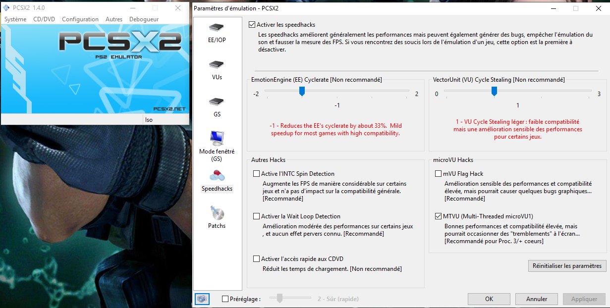Image resolution: width=610 pixels, height=308 pixels.
Task: Click the pcsx2.net text in banner
Action: 169,109
